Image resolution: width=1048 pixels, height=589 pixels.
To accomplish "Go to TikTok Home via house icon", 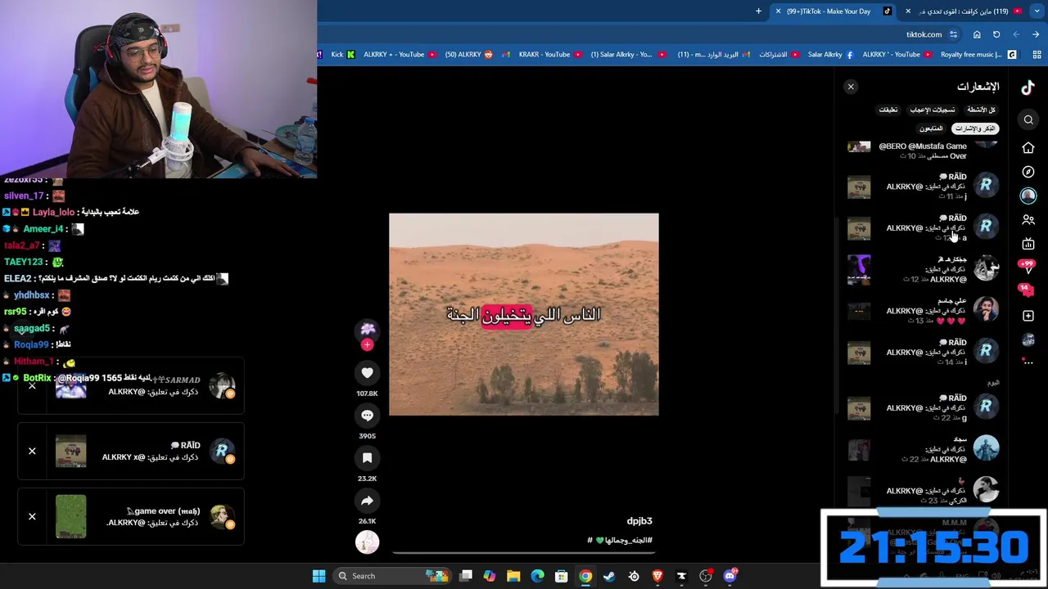I will pyautogui.click(x=1028, y=147).
